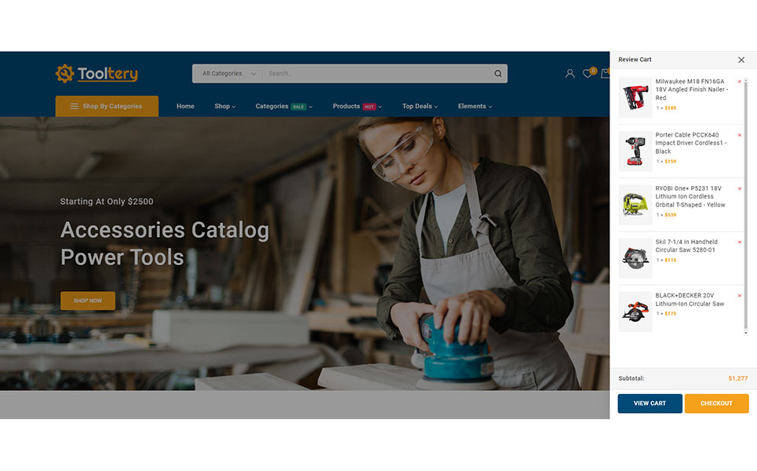
Task: Expand the Top Deals menu
Action: [x=420, y=106]
